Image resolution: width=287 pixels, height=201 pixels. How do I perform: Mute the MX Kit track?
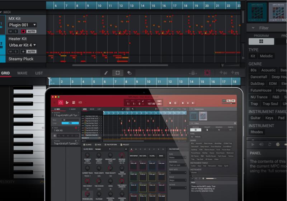point(10,32)
